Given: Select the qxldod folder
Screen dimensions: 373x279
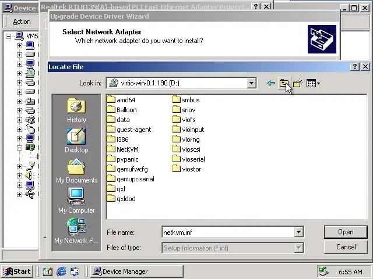Looking at the screenshot, I should coord(121,199).
